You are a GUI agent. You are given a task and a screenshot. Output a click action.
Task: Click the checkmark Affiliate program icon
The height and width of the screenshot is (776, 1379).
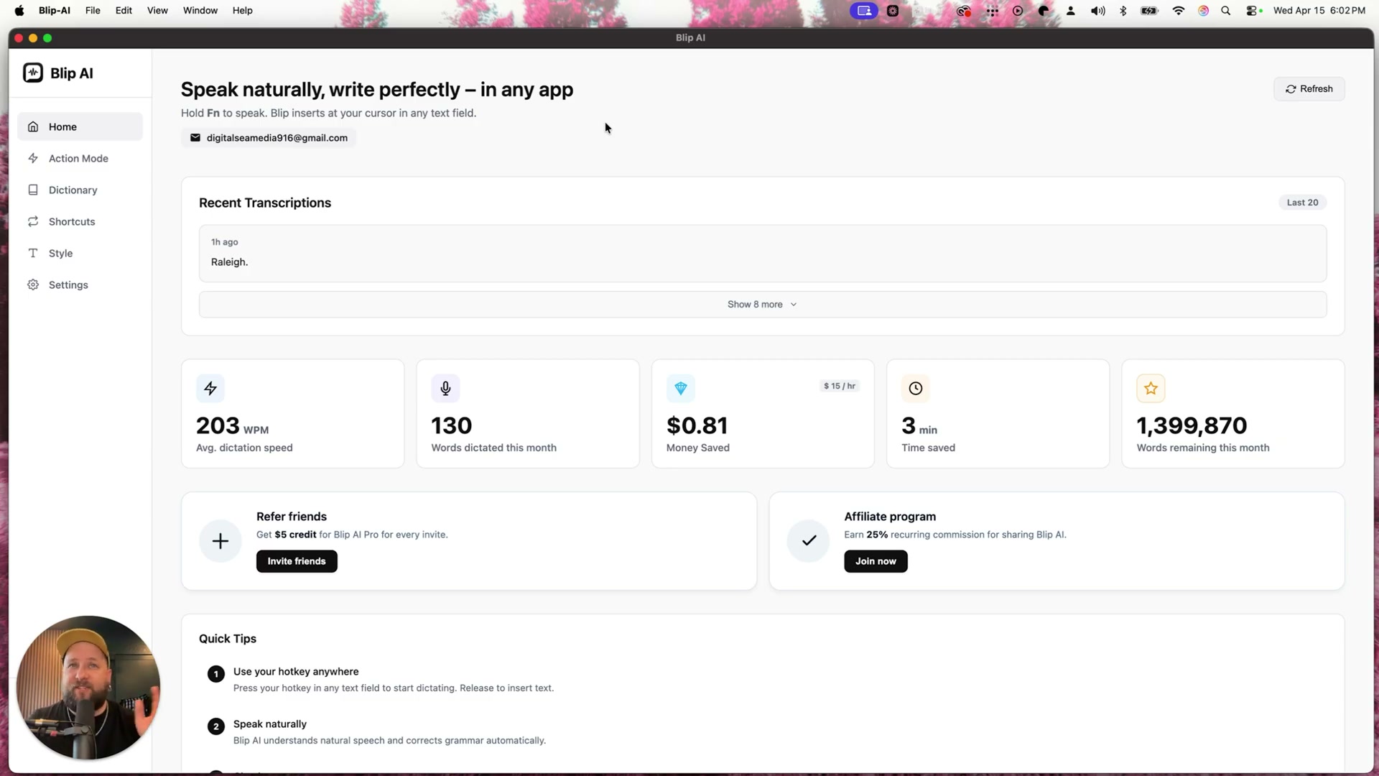809,541
